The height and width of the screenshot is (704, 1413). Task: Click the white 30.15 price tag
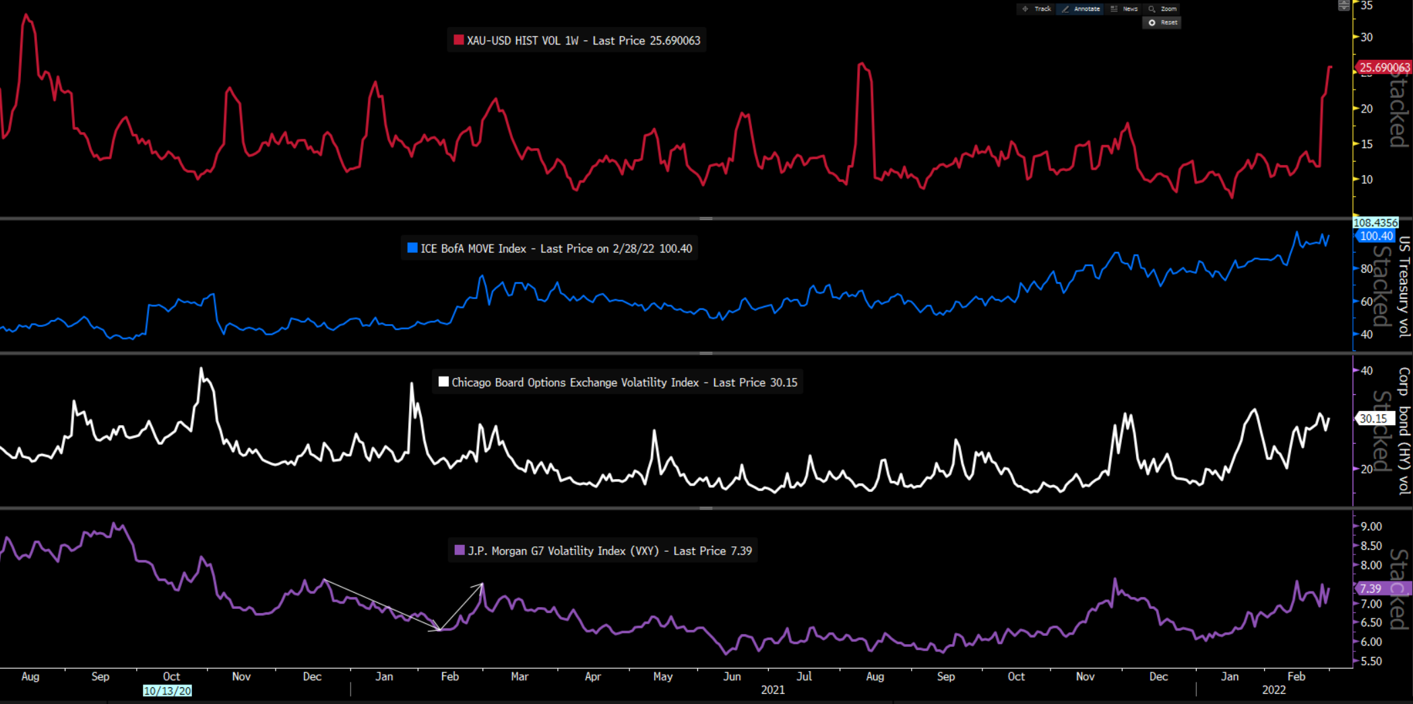coord(1373,418)
